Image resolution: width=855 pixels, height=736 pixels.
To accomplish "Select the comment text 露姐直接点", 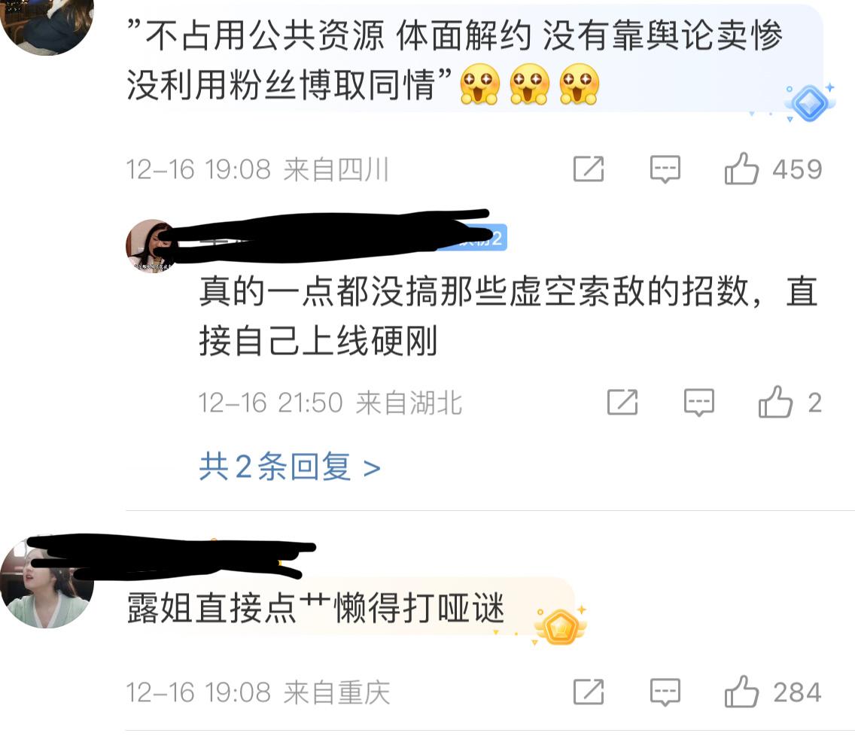I will click(x=211, y=607).
